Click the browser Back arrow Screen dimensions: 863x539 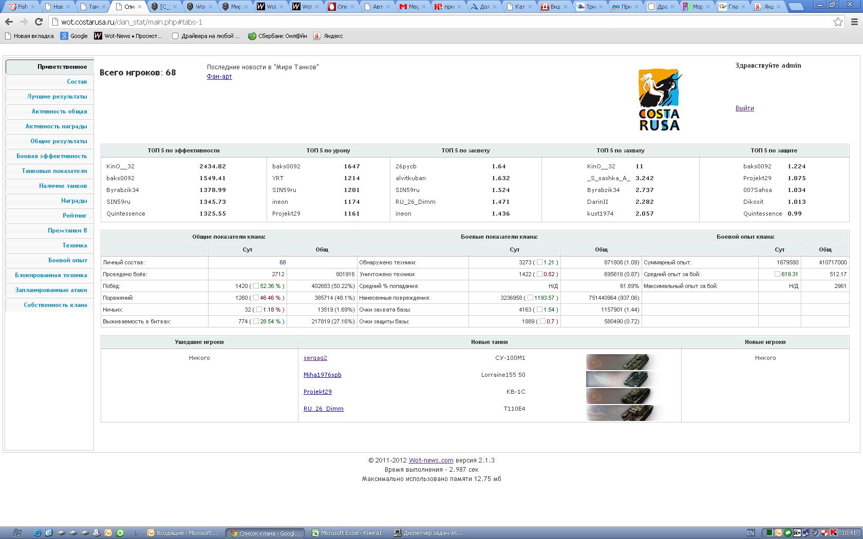9,22
